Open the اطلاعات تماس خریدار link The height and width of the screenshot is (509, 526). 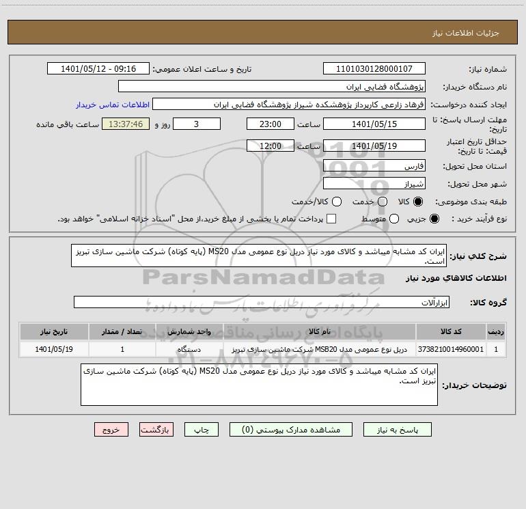[113, 105]
